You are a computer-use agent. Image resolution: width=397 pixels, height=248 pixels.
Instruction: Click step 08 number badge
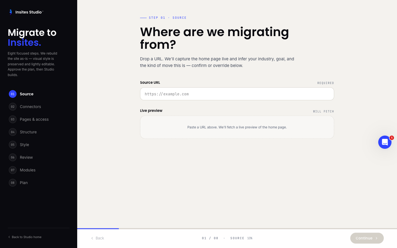(x=13, y=183)
